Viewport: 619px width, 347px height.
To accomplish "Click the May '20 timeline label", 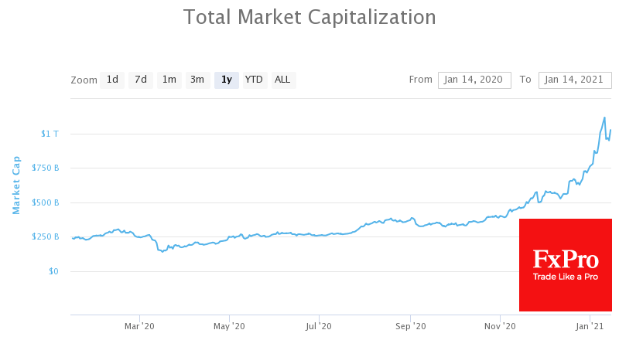I will (229, 326).
